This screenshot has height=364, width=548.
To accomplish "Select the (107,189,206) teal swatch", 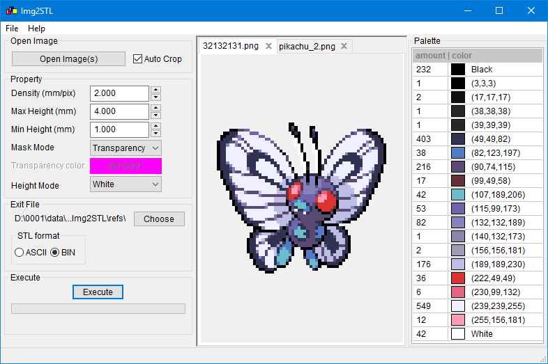I will (x=458, y=195).
